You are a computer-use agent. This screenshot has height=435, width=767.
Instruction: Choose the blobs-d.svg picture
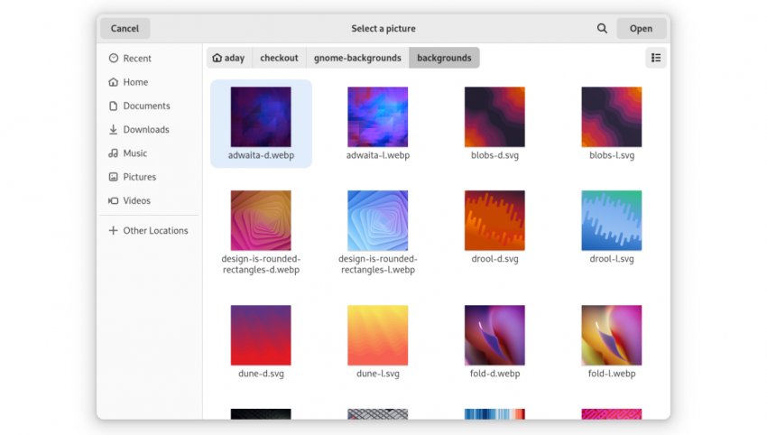click(494, 117)
